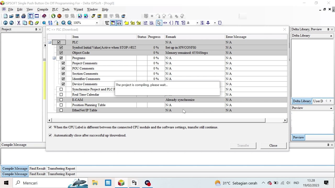
Task: Click the Zoom Out magnifier icon
Action: pos(69,23)
